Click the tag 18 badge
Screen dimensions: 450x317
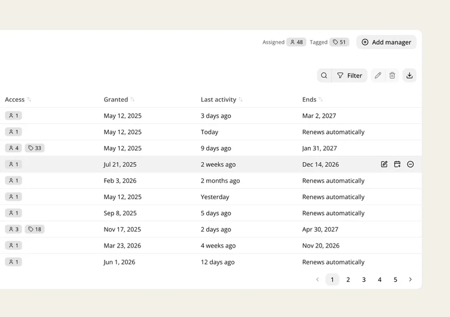click(x=35, y=229)
